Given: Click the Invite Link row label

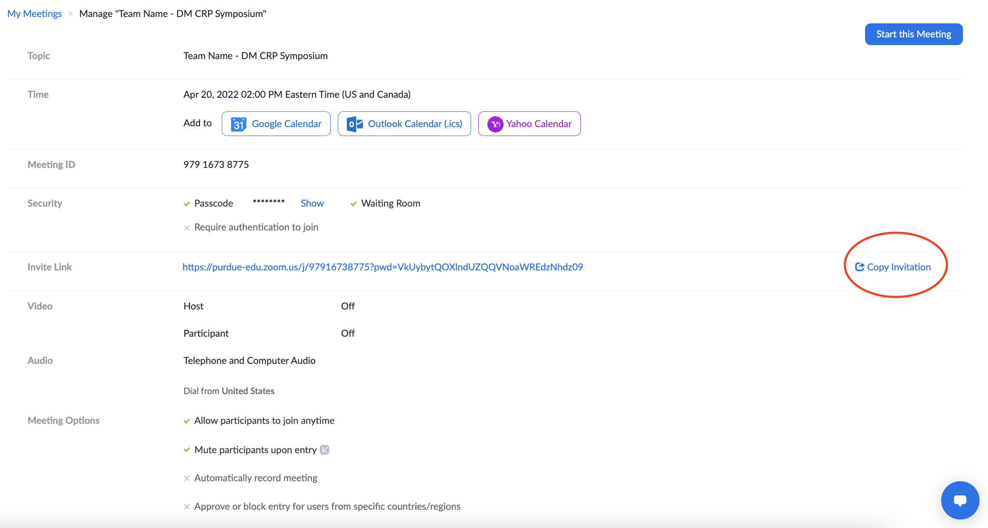Looking at the screenshot, I should click(x=49, y=267).
